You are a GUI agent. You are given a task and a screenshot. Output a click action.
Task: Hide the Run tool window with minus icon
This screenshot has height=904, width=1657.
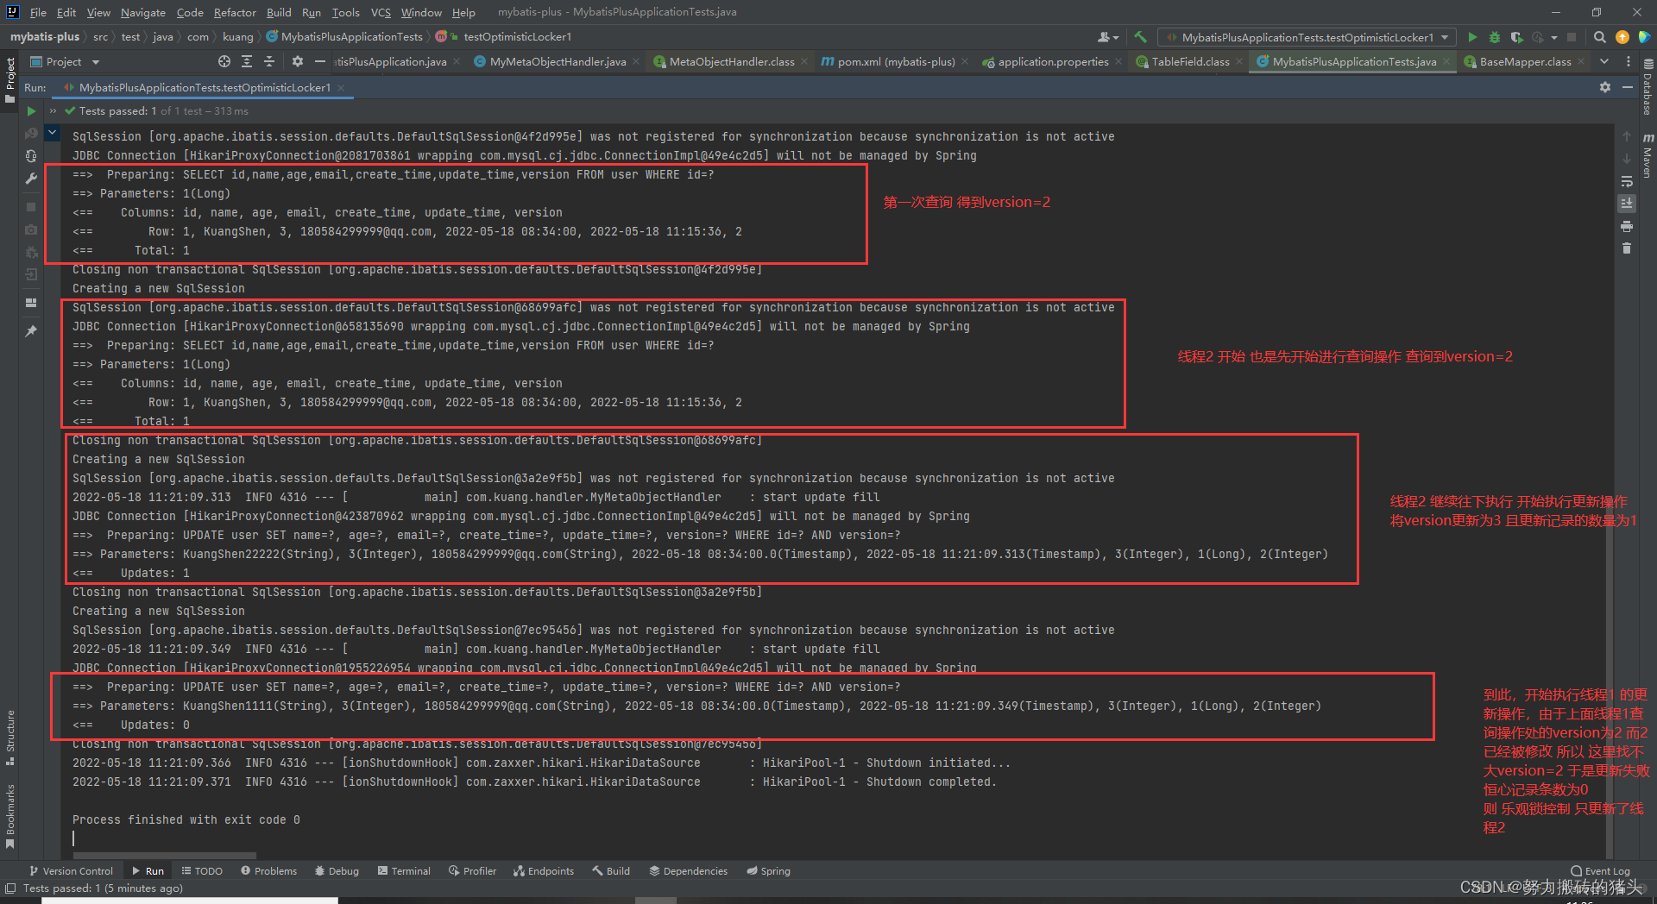pos(1628,87)
